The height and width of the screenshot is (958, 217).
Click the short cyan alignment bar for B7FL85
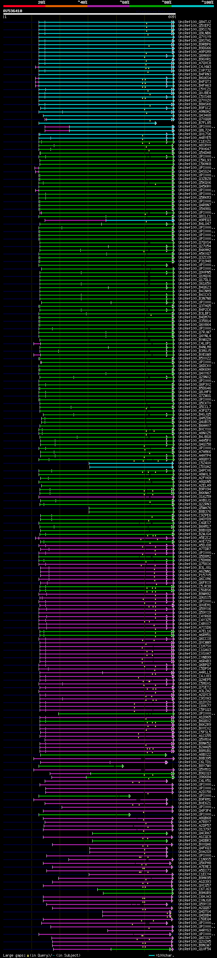click(x=98, y=123)
